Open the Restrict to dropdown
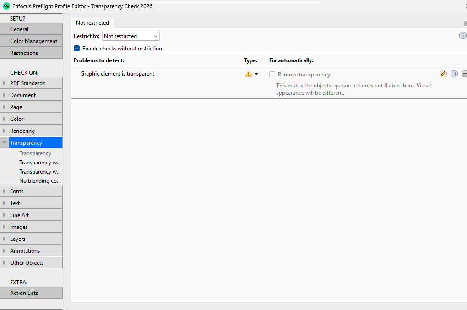The image size is (467, 310). (x=130, y=36)
